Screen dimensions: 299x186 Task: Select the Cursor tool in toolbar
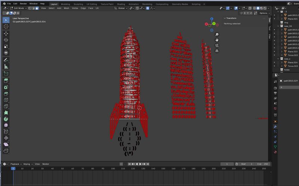[x=6, y=26]
